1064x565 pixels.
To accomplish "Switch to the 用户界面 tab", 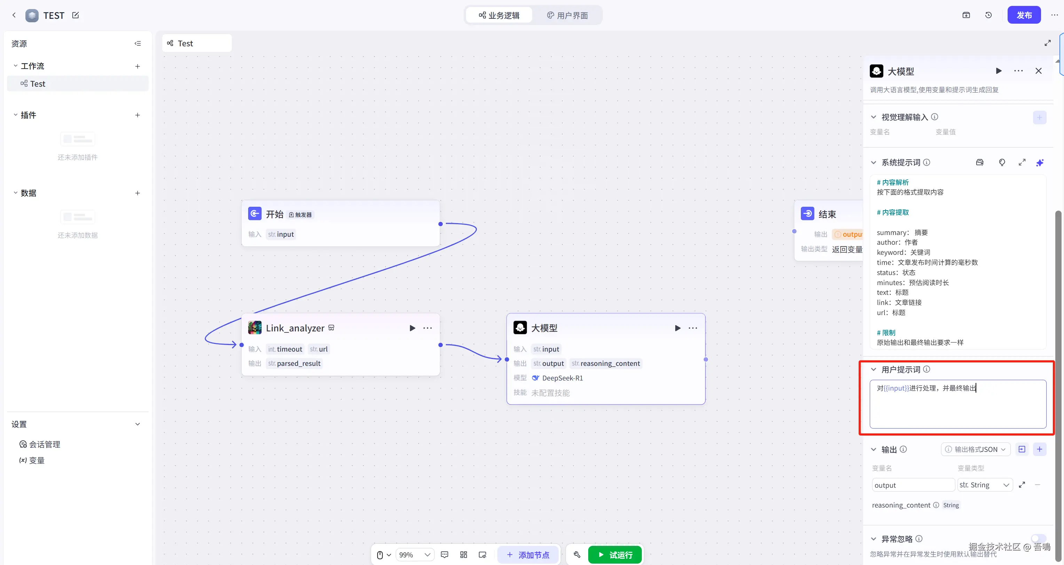I will [567, 15].
